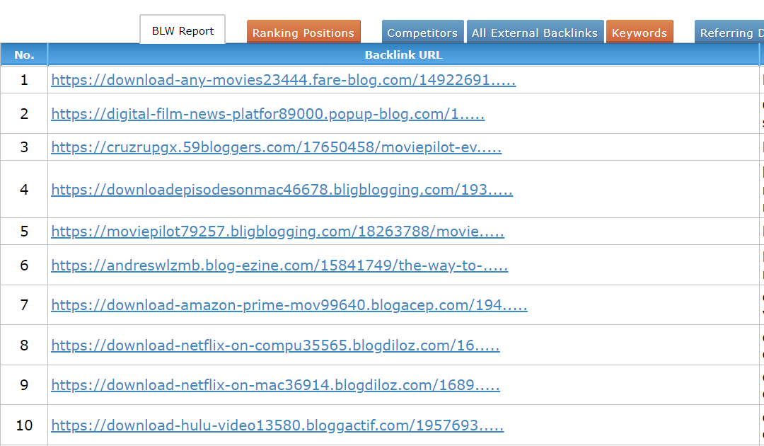Open the cruzrupgx.59bloggers.com backlink

[277, 147]
